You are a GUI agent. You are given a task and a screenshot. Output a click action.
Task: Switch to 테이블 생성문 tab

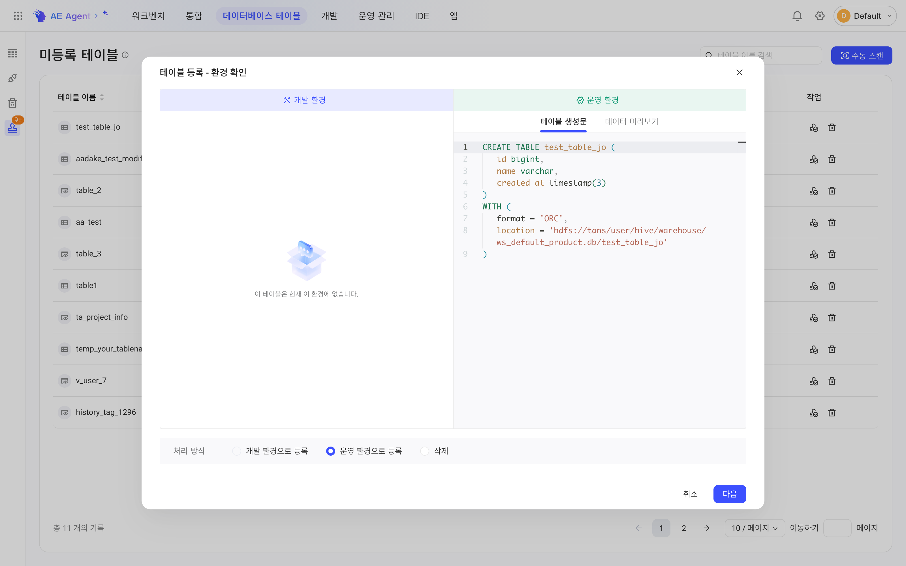tap(563, 121)
